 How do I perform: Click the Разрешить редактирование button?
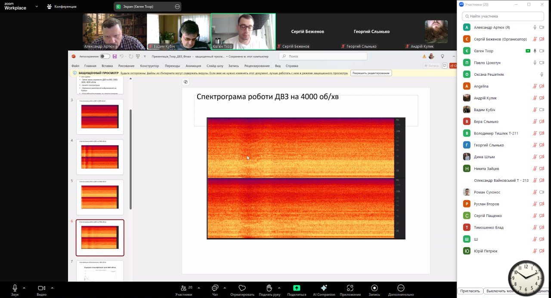pyautogui.click(x=371, y=73)
